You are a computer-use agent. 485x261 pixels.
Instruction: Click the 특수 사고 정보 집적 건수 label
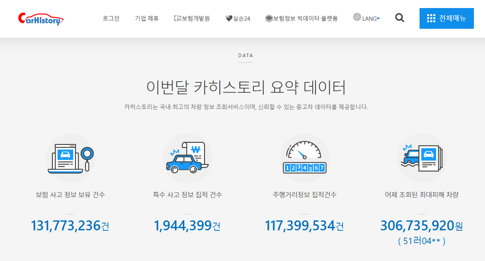[187, 195]
